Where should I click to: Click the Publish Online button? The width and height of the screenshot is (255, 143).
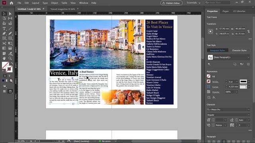click(x=171, y=3)
